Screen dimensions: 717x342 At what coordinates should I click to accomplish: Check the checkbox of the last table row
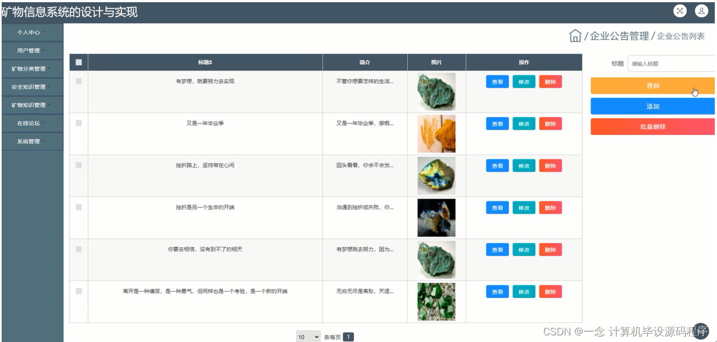[x=78, y=291]
